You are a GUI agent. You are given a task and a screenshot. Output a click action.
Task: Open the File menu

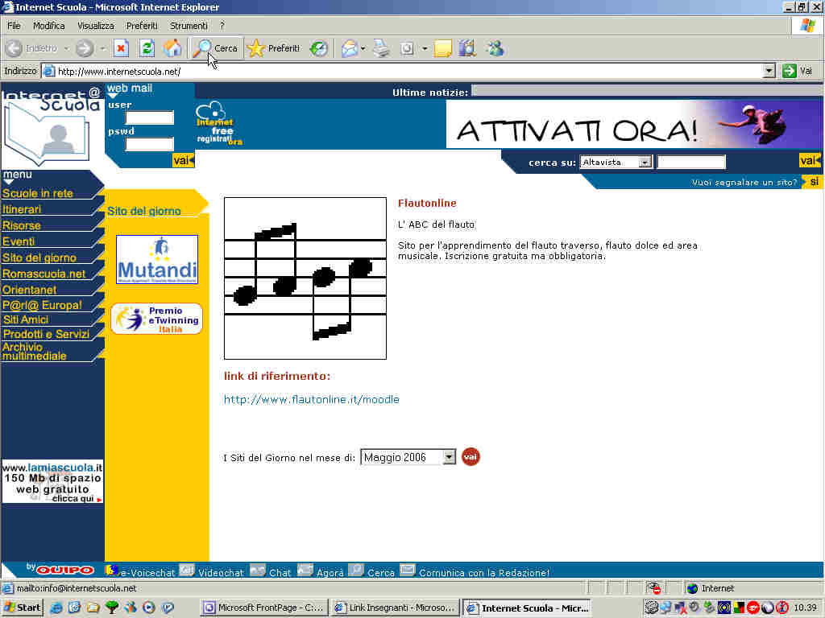point(14,25)
